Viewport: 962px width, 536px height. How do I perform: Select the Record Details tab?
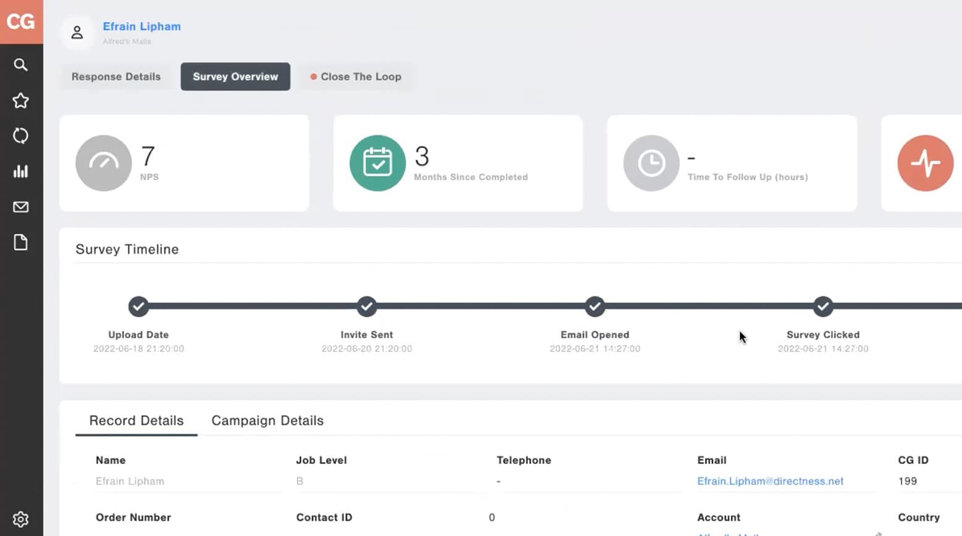click(136, 421)
